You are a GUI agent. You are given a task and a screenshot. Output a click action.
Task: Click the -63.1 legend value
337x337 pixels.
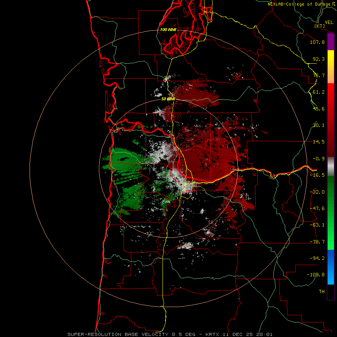pos(317,225)
